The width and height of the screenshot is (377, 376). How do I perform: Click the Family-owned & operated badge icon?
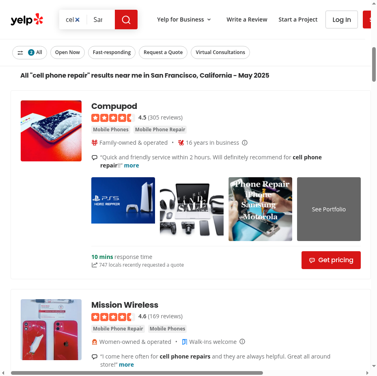pyautogui.click(x=95, y=143)
